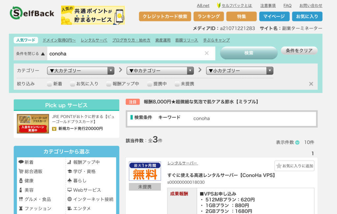Click the 共通ポイントが貯まるサービス banner
Image resolution: width=337 pixels, height=214 pixels.
click(x=93, y=15)
